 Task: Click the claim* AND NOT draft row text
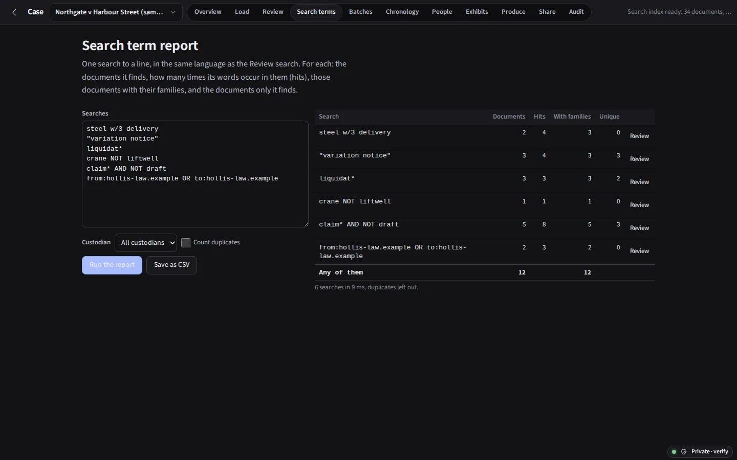359,224
